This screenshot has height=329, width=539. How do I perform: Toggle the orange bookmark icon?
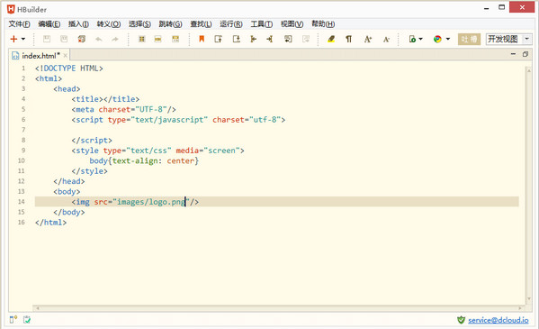tap(202, 39)
